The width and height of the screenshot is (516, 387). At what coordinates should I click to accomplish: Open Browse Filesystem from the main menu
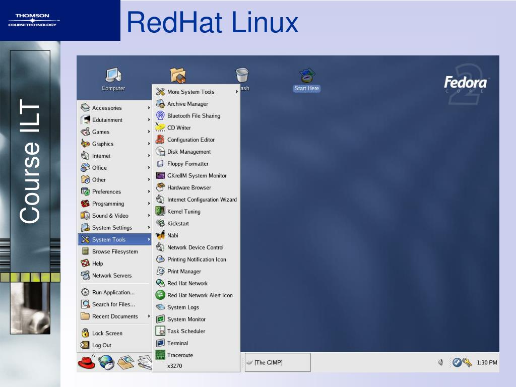tap(115, 251)
